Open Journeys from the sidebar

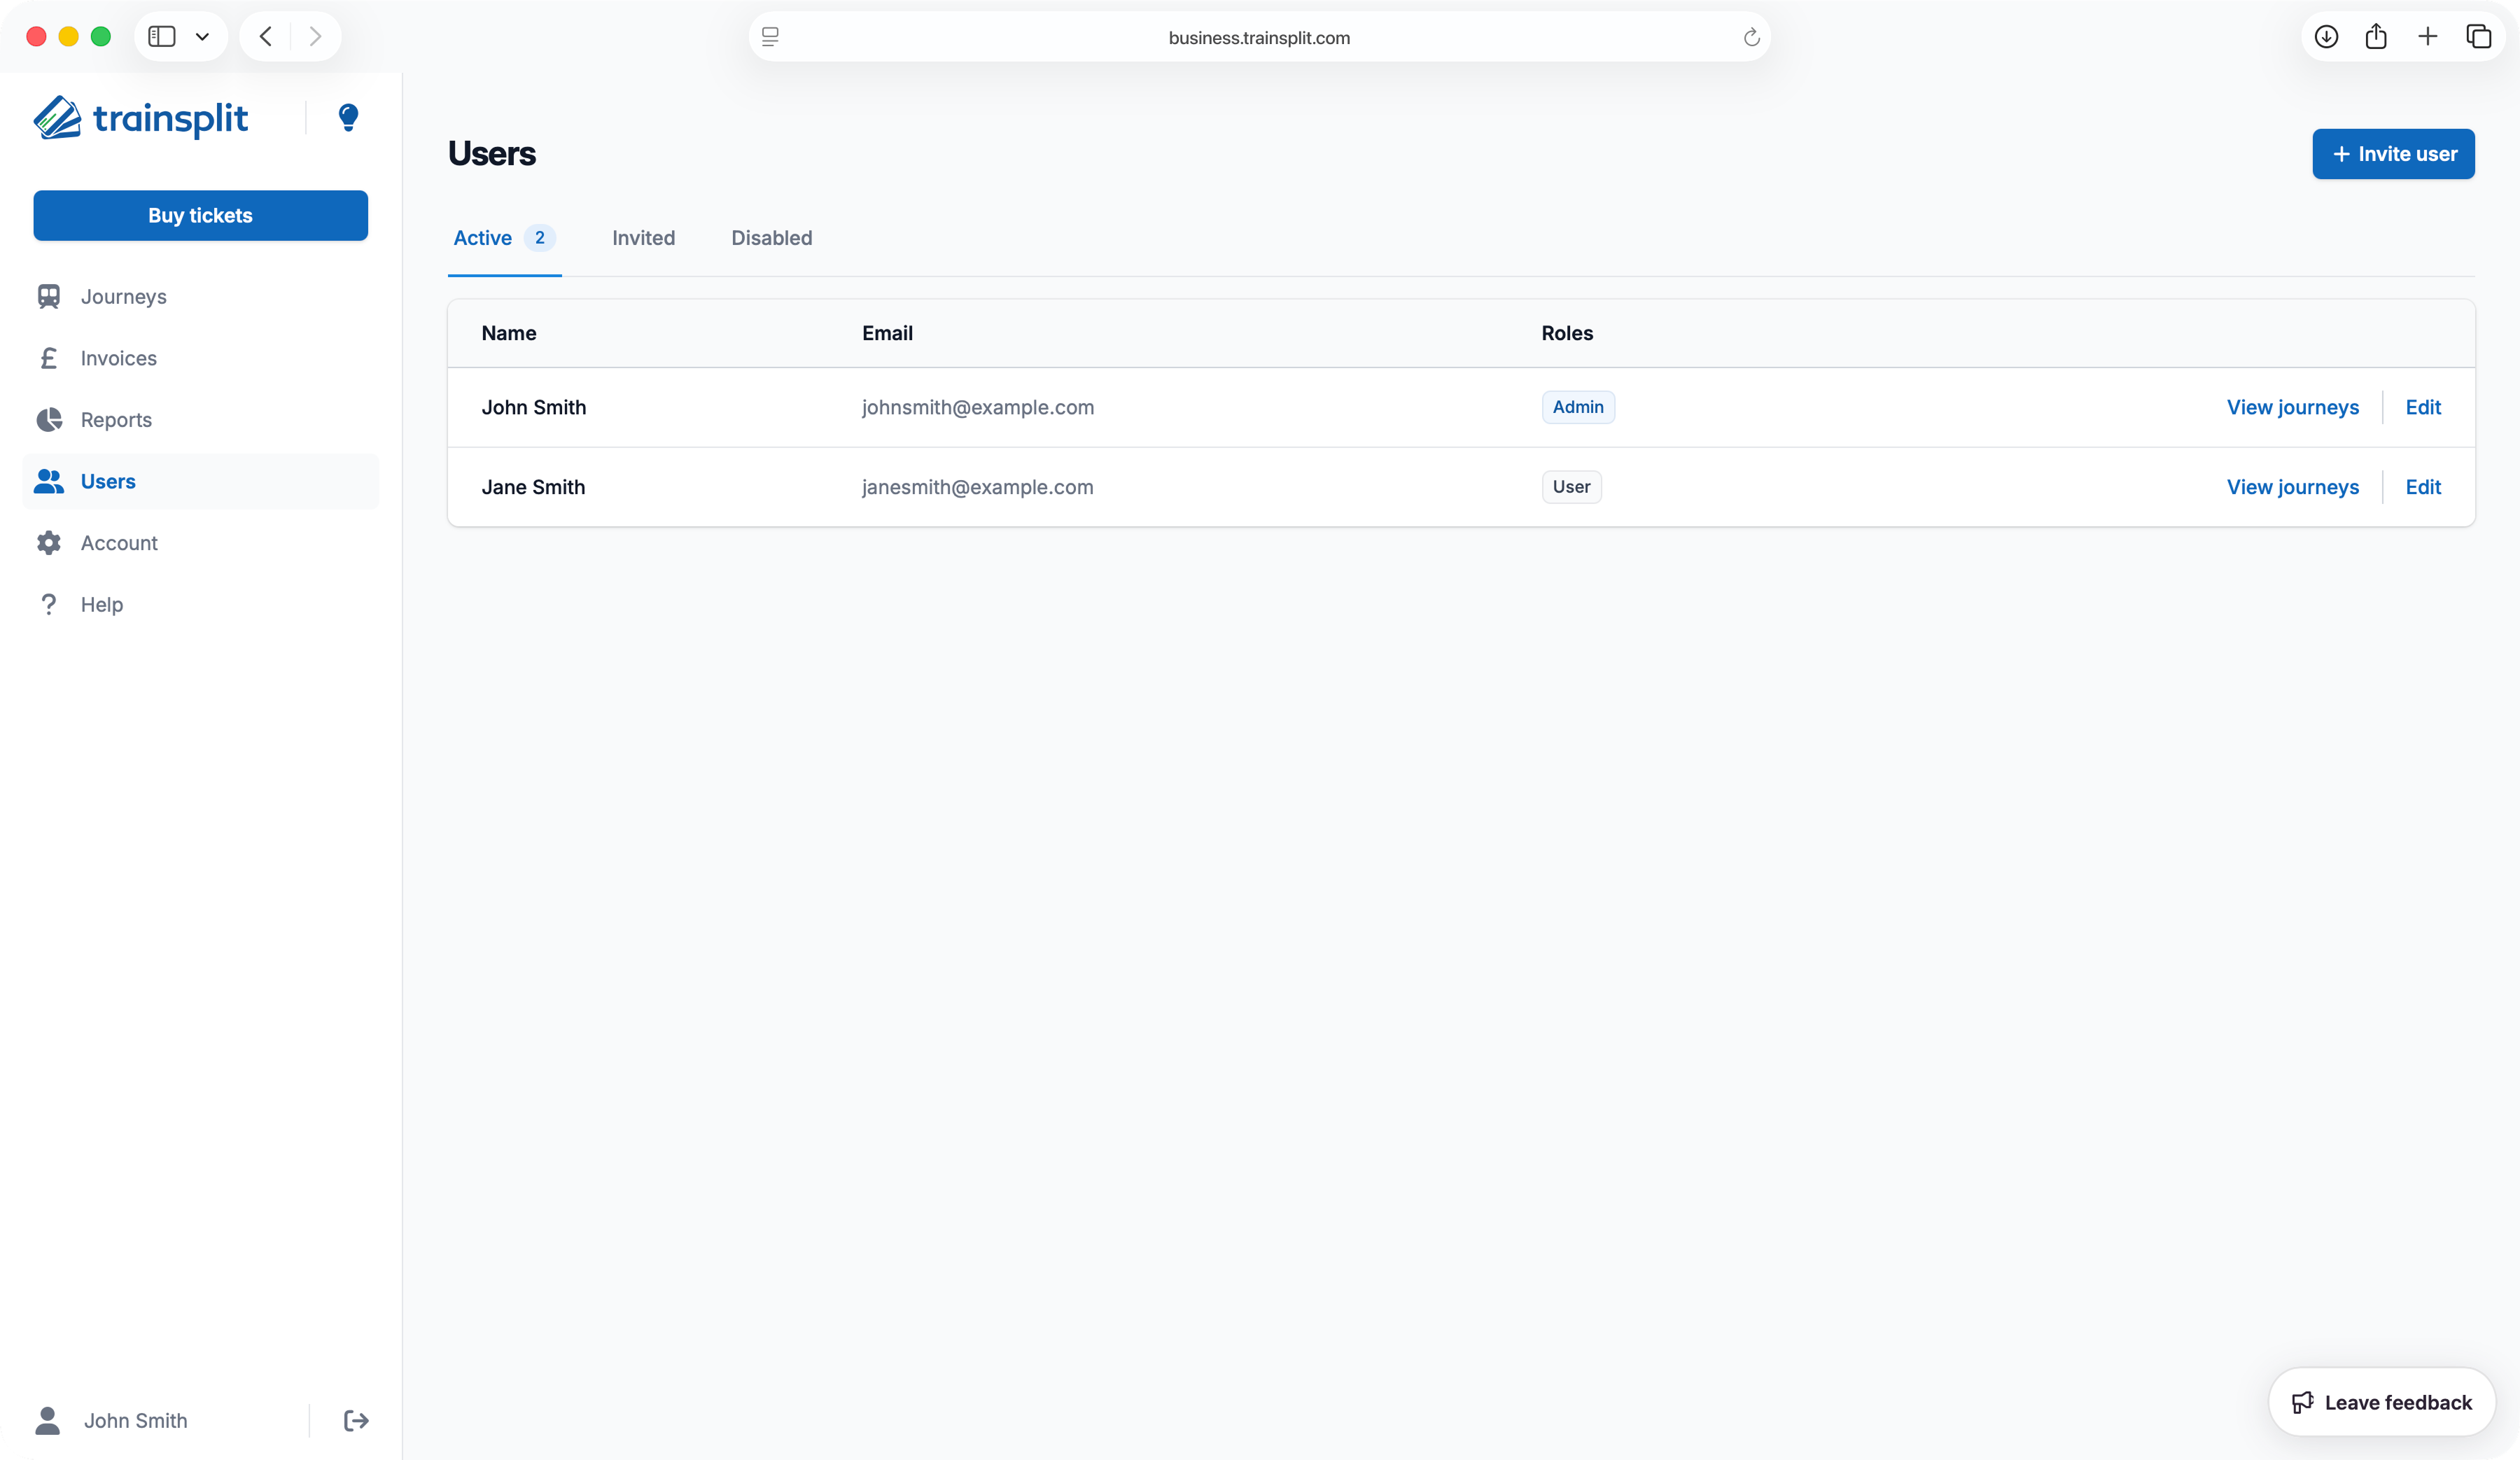pyautogui.click(x=123, y=297)
